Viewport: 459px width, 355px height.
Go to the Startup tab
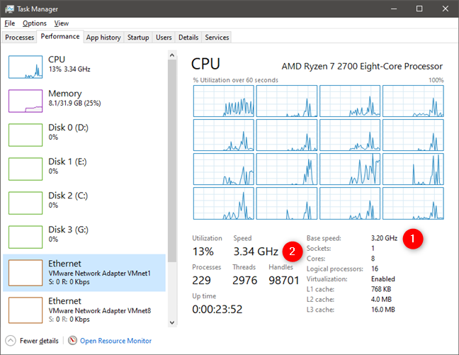coord(138,38)
